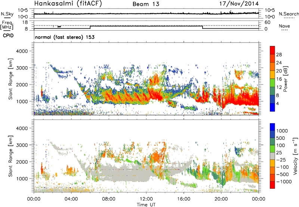The width and height of the screenshot is (299, 207).
Task: Click the 'Hankasalmi (fitACF)' title text
Action: pos(68,3)
